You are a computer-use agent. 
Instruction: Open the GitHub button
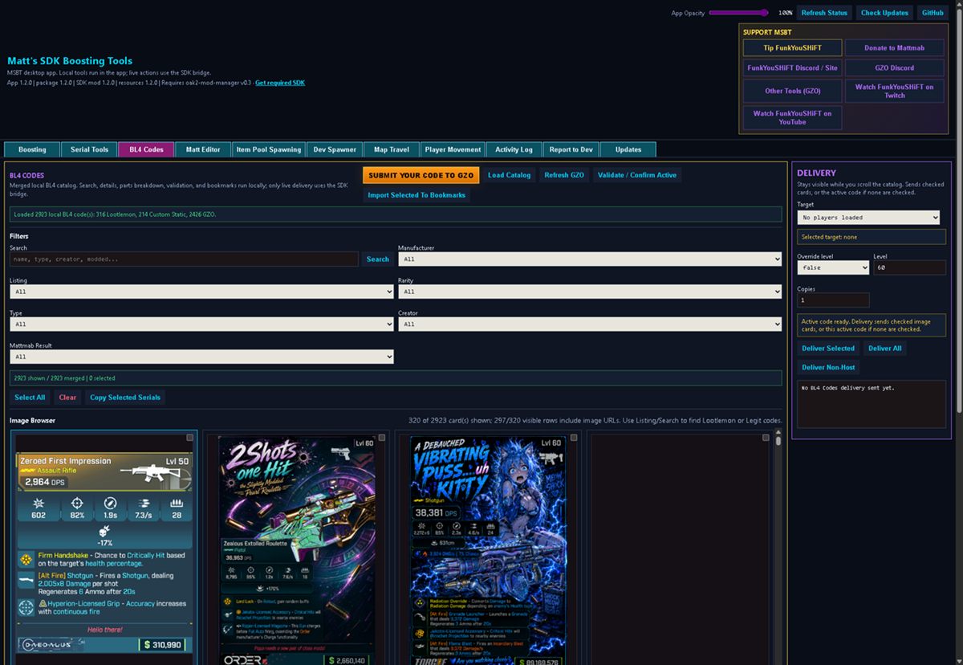933,13
